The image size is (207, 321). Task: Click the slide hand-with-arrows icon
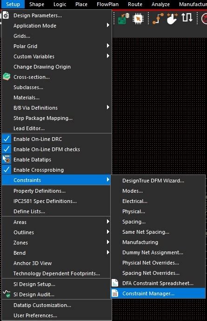tap(172, 19)
